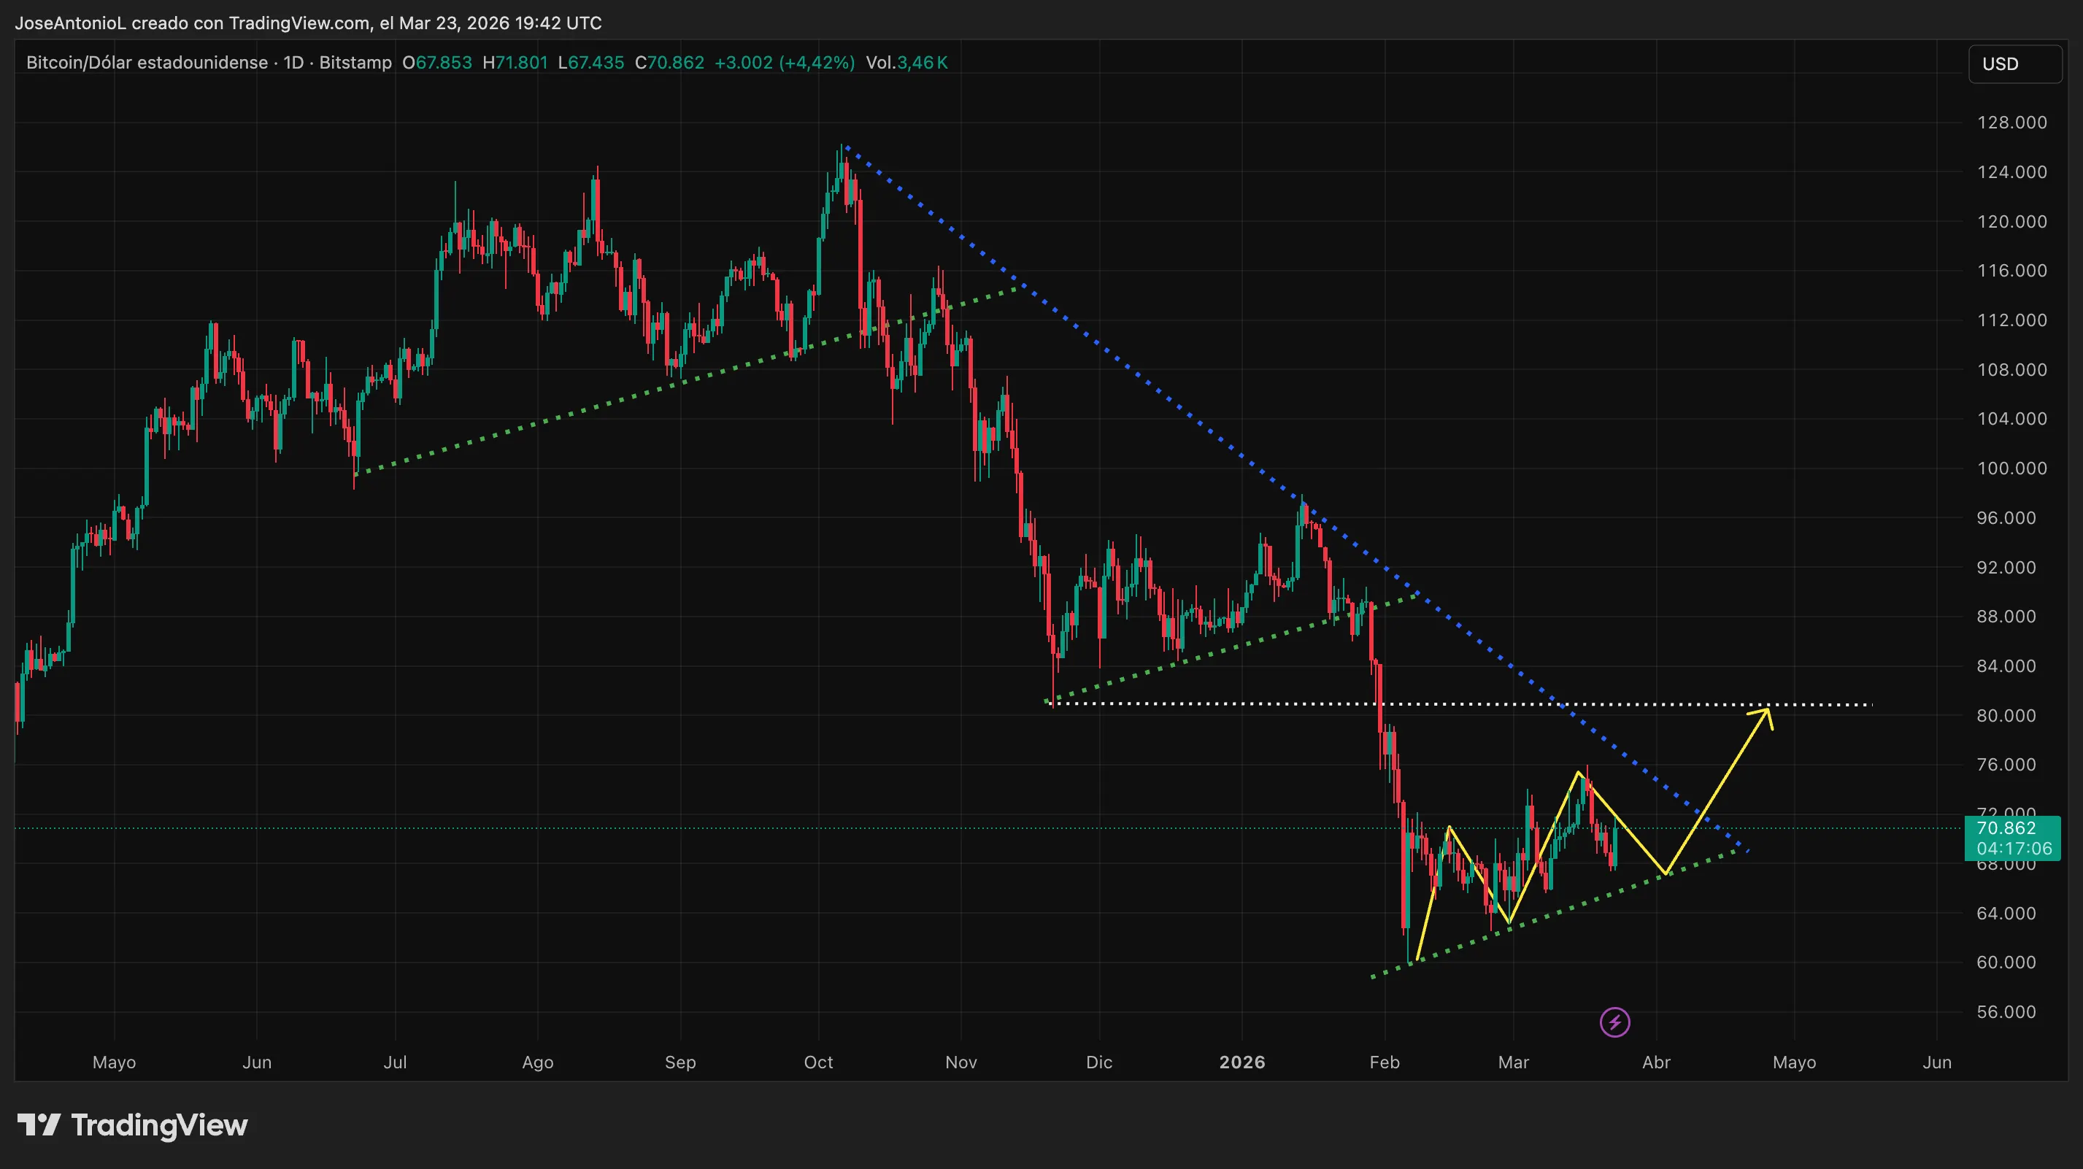This screenshot has height=1169, width=2083.
Task: Select the Bitcoin/Dólar estadounidense symbol name
Action: click(145, 62)
